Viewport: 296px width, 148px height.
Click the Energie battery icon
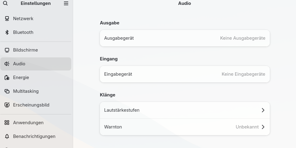pyautogui.click(x=7, y=78)
